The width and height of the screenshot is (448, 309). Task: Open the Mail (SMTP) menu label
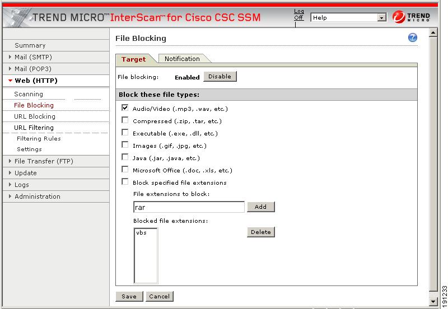click(x=33, y=57)
